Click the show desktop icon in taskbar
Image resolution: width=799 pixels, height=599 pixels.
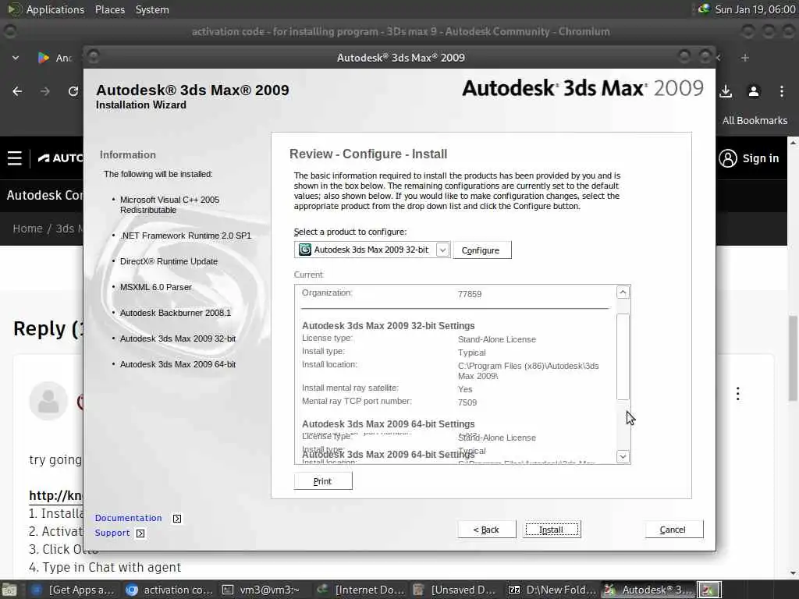pos(9,590)
